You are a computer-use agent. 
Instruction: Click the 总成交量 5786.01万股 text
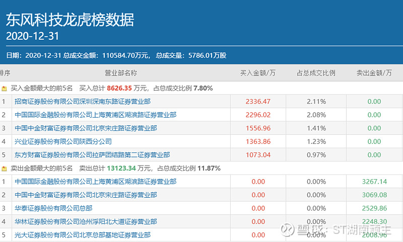point(191,55)
